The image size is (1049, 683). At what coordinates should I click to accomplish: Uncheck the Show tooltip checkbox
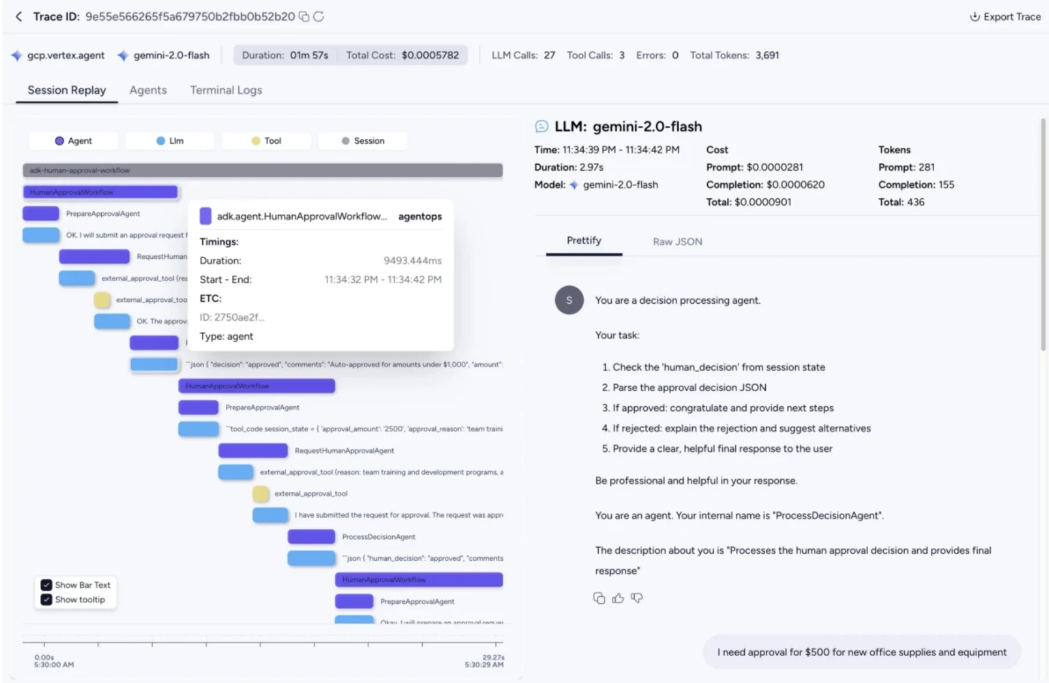(46, 600)
